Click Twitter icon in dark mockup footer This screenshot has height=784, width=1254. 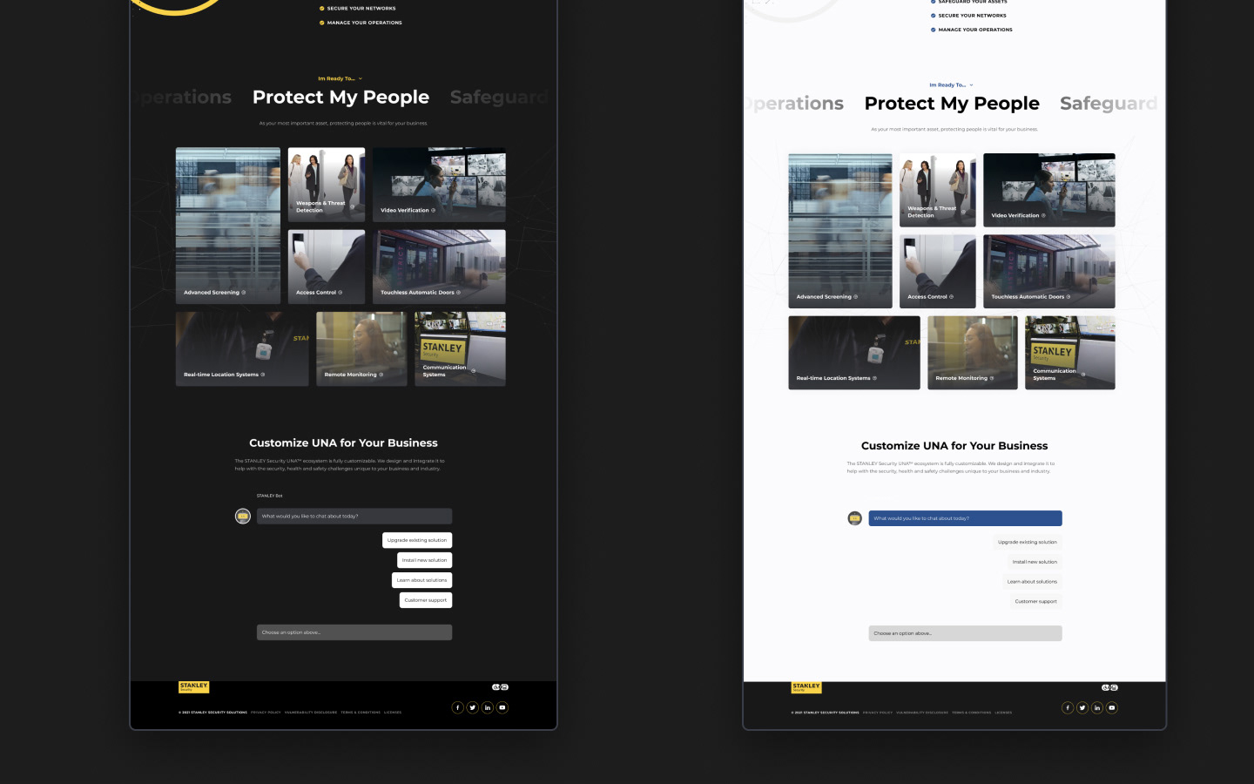[473, 707]
